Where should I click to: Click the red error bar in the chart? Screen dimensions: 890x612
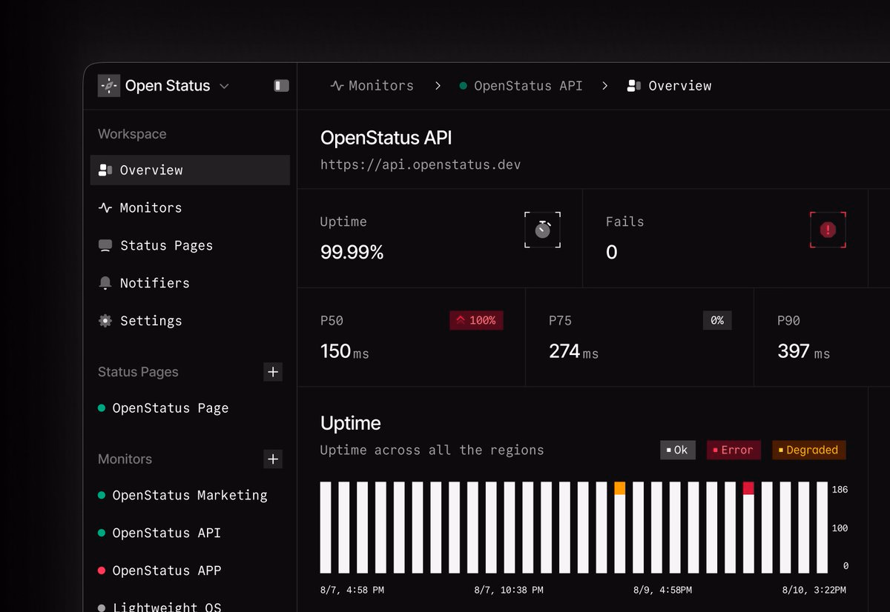coord(748,488)
